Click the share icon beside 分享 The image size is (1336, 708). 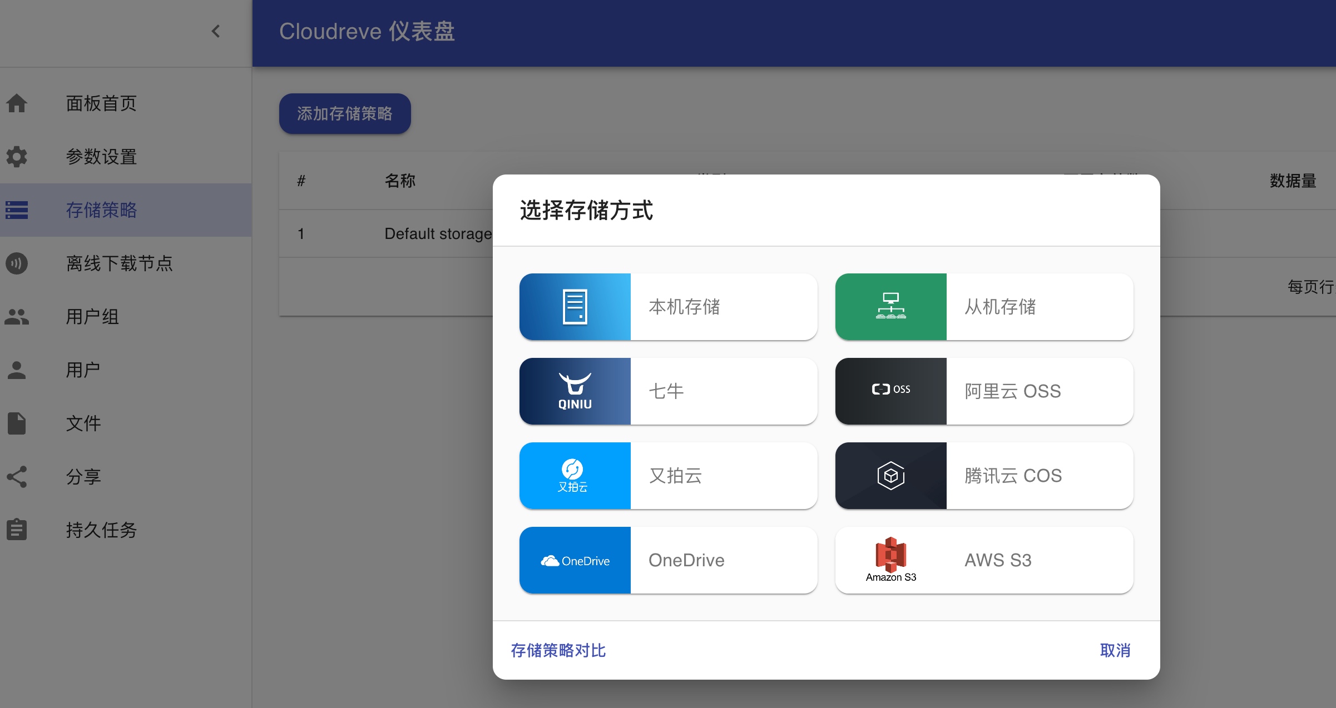(17, 477)
